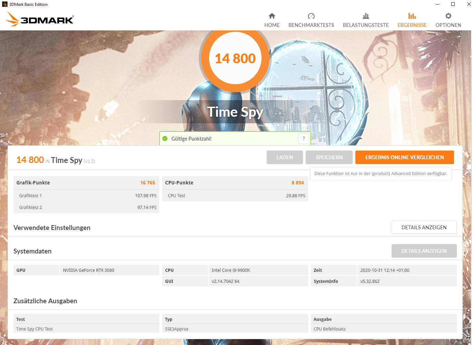
Task: Click the Grafik-Punkte value 16 765
Action: (x=148, y=183)
